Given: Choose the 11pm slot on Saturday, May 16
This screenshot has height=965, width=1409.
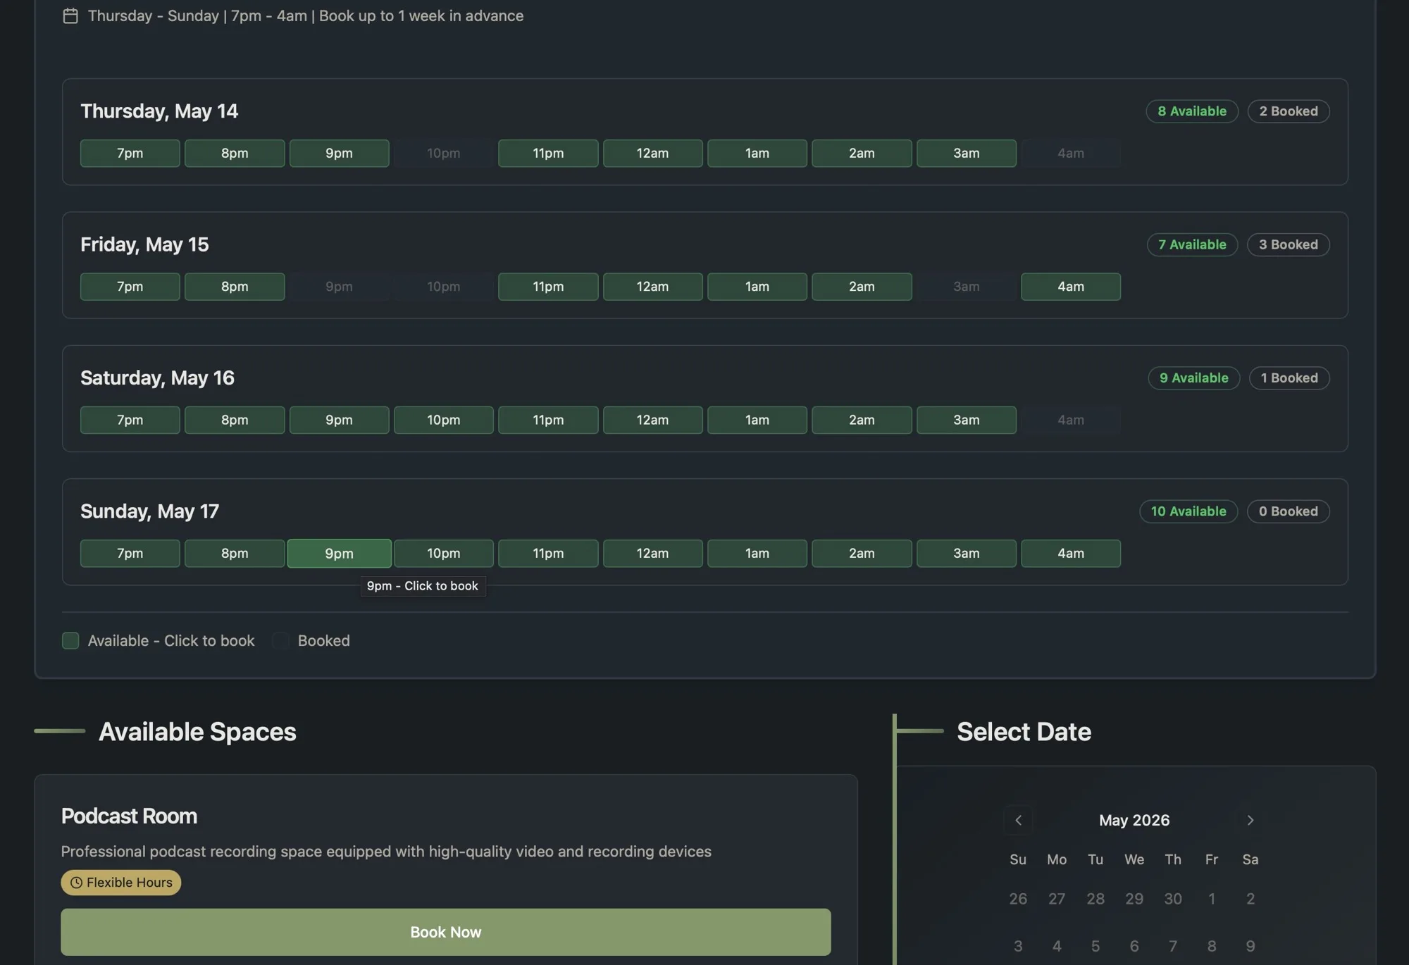Looking at the screenshot, I should pyautogui.click(x=548, y=420).
